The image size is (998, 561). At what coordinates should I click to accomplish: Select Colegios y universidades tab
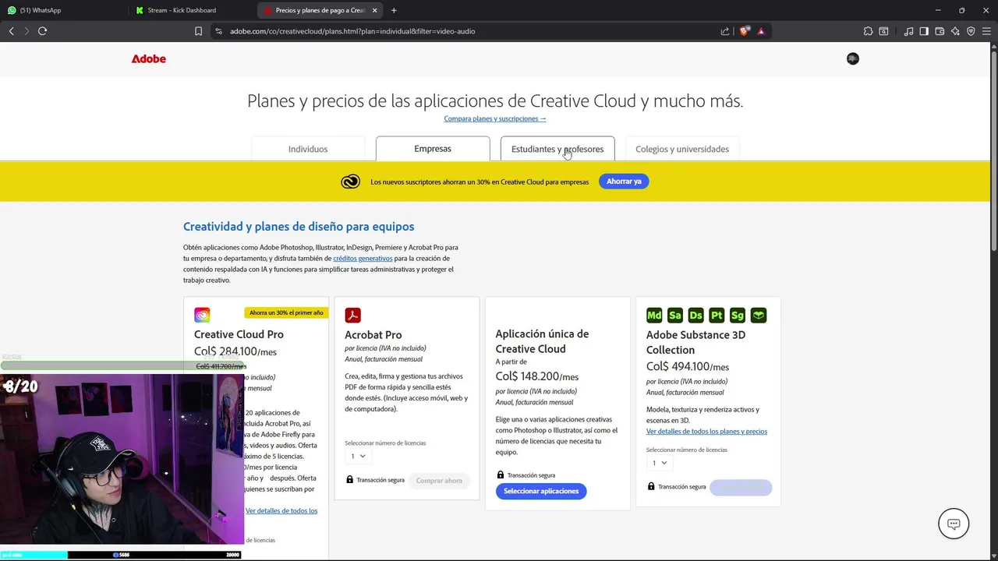pos(682,149)
